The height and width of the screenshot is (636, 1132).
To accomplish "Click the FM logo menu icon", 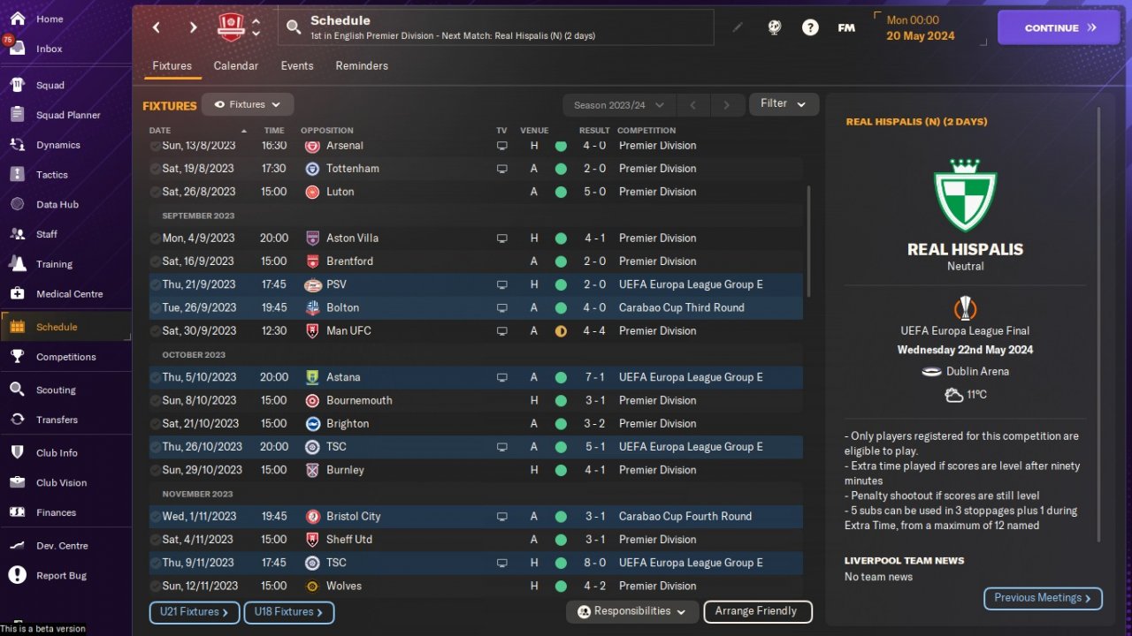I will 846,27.
